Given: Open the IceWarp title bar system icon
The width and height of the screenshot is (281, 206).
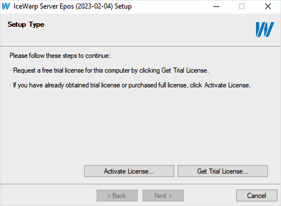Looking at the screenshot, I should (6, 7).
